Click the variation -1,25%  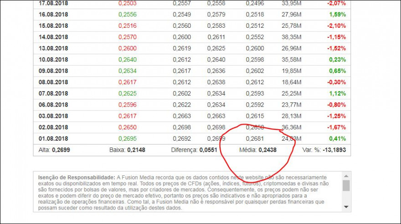[337, 116]
